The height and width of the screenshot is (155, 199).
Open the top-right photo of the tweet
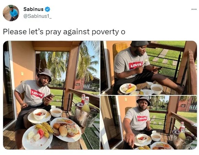(x=148, y=68)
